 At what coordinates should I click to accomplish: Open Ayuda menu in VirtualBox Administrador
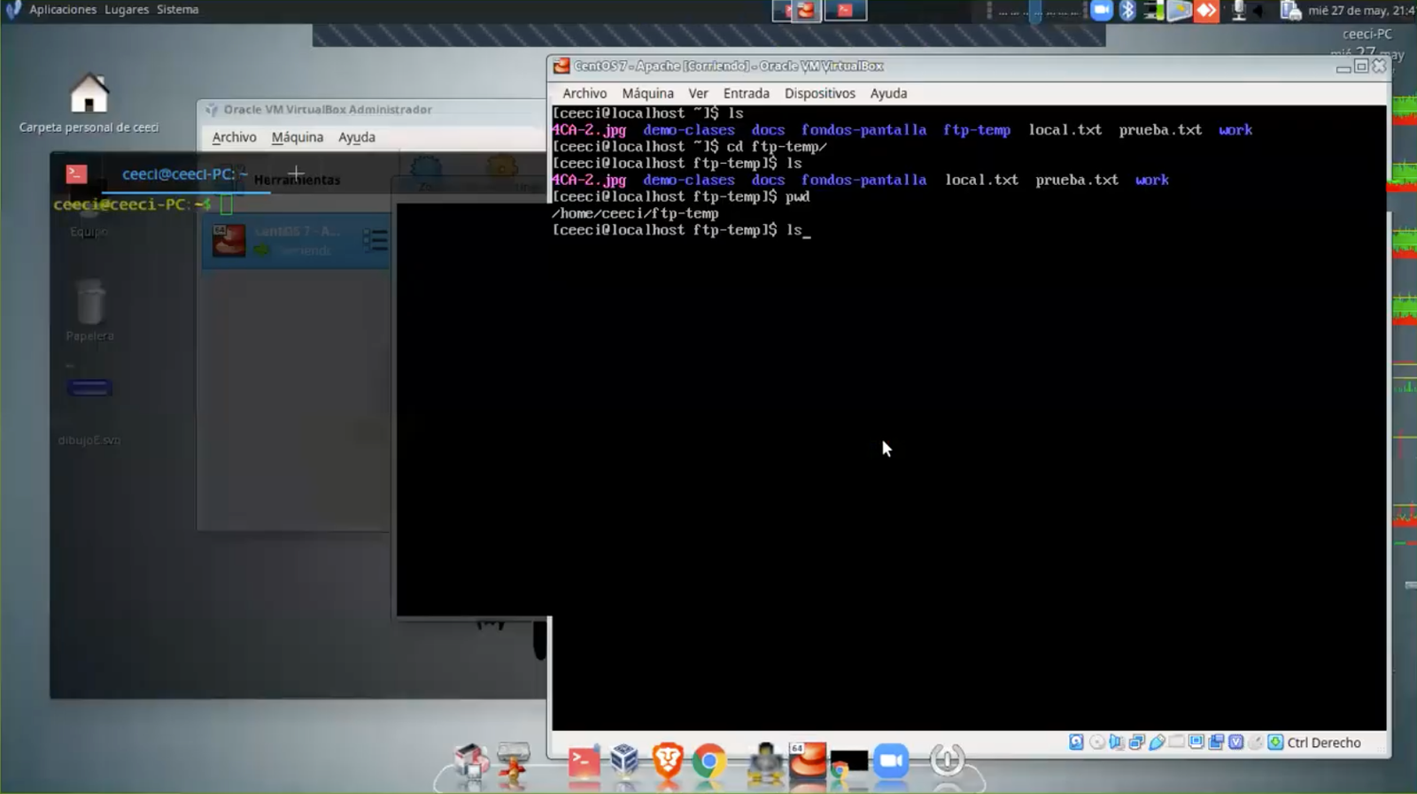coord(356,137)
